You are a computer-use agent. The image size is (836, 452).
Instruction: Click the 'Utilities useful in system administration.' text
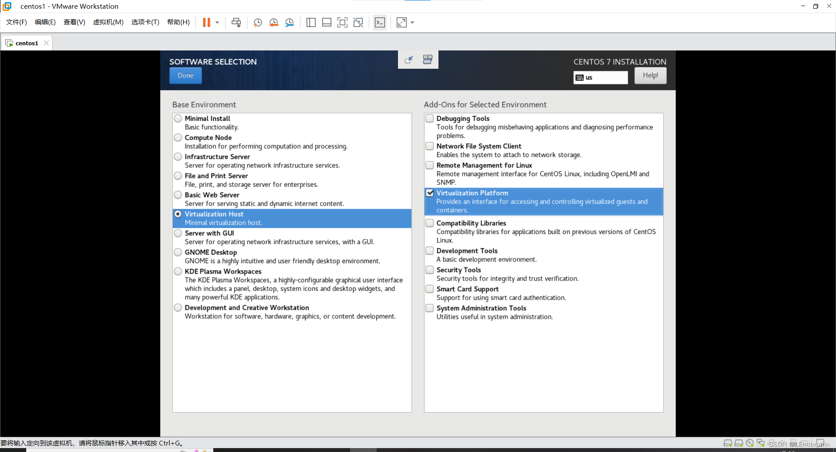point(495,317)
